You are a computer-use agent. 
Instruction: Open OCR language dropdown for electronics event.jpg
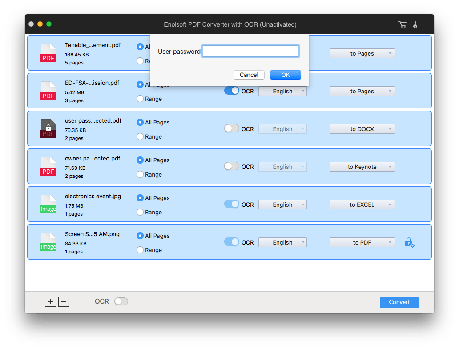point(282,205)
